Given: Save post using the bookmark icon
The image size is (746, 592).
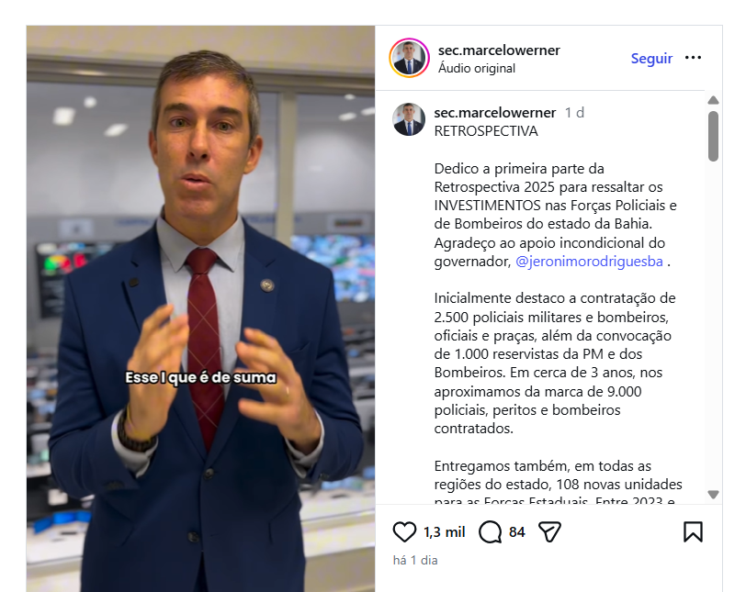Looking at the screenshot, I should click(x=693, y=531).
